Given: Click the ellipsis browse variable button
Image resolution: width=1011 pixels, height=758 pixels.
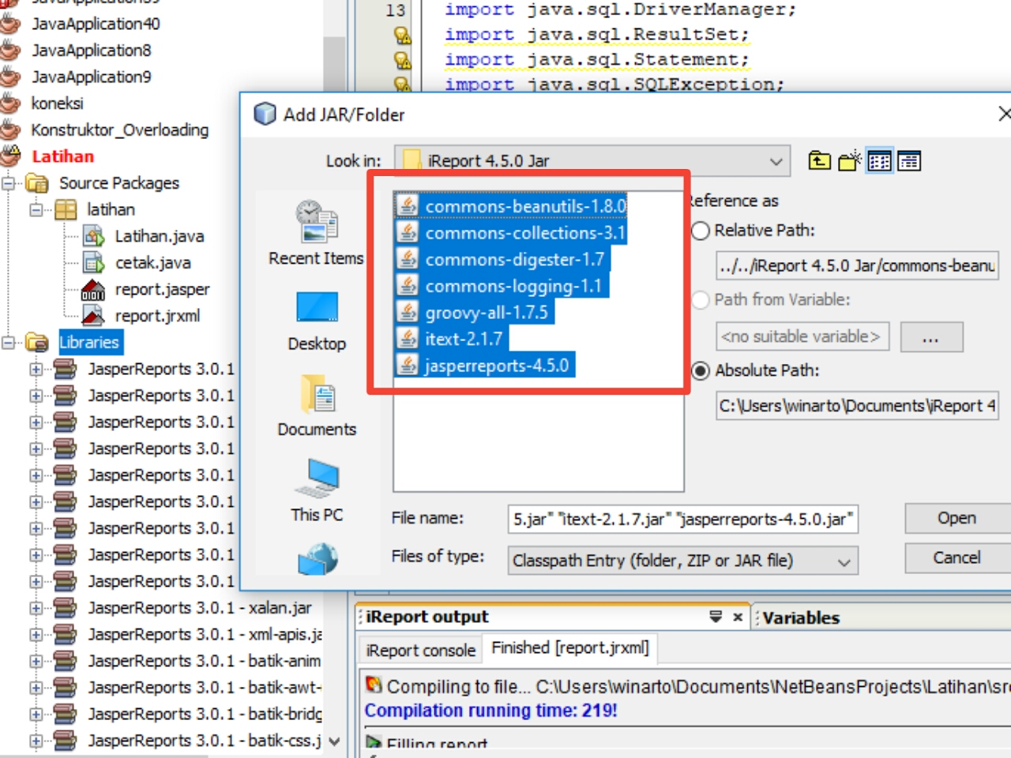Looking at the screenshot, I should coord(931,337).
